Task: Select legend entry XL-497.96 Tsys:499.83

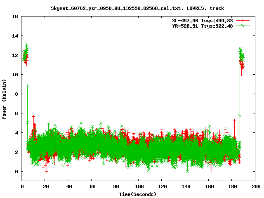Action: 203,21
